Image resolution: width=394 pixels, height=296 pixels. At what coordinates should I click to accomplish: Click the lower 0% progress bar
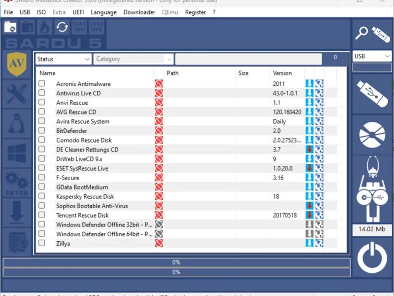(x=176, y=272)
